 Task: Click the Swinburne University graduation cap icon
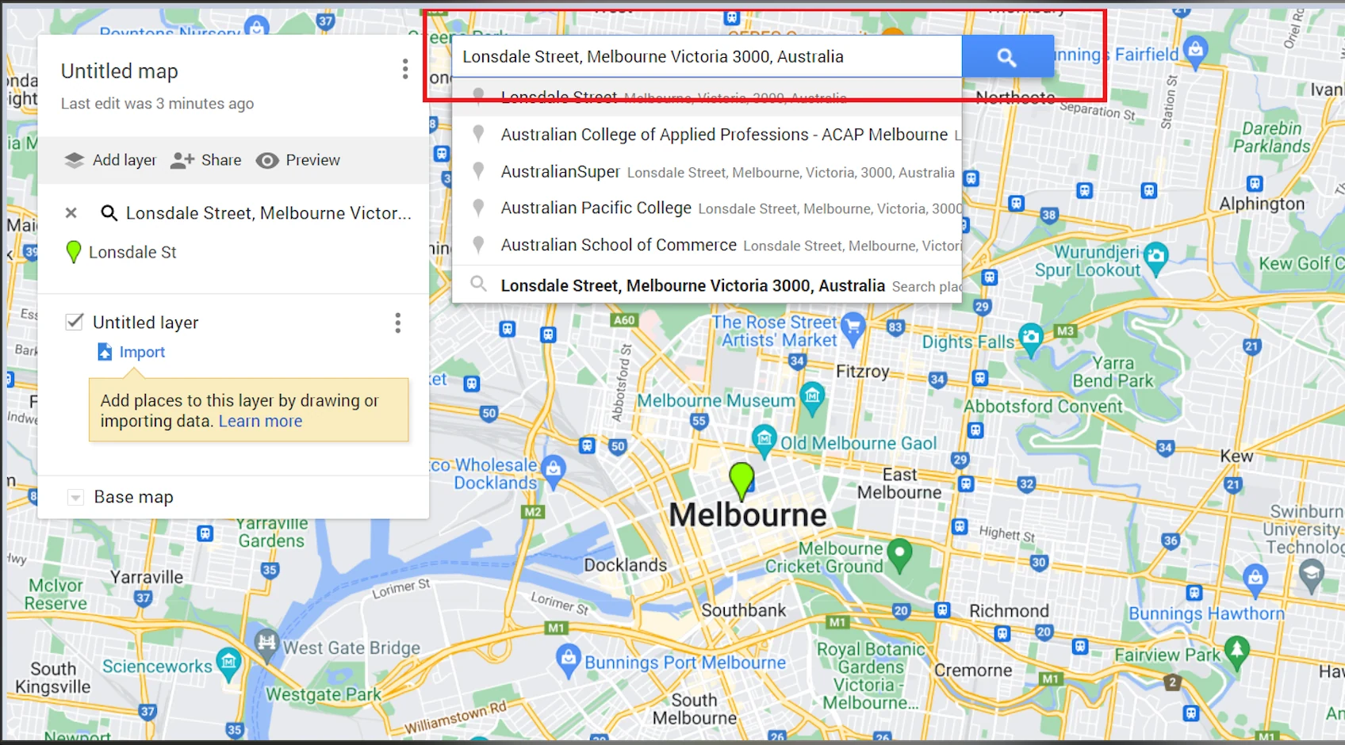point(1312,575)
